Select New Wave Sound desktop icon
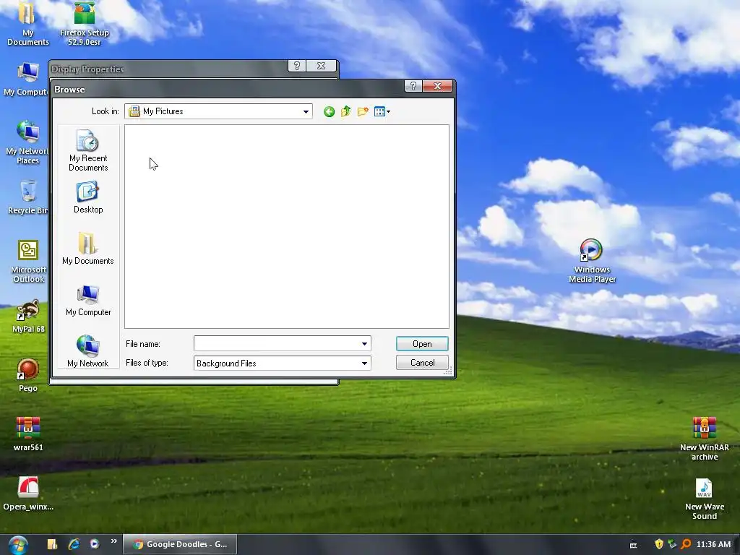Screen dimensions: 740x555 pyautogui.click(x=704, y=499)
